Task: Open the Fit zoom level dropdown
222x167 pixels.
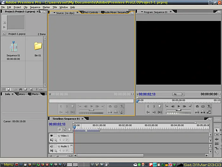Action: click(x=178, y=94)
